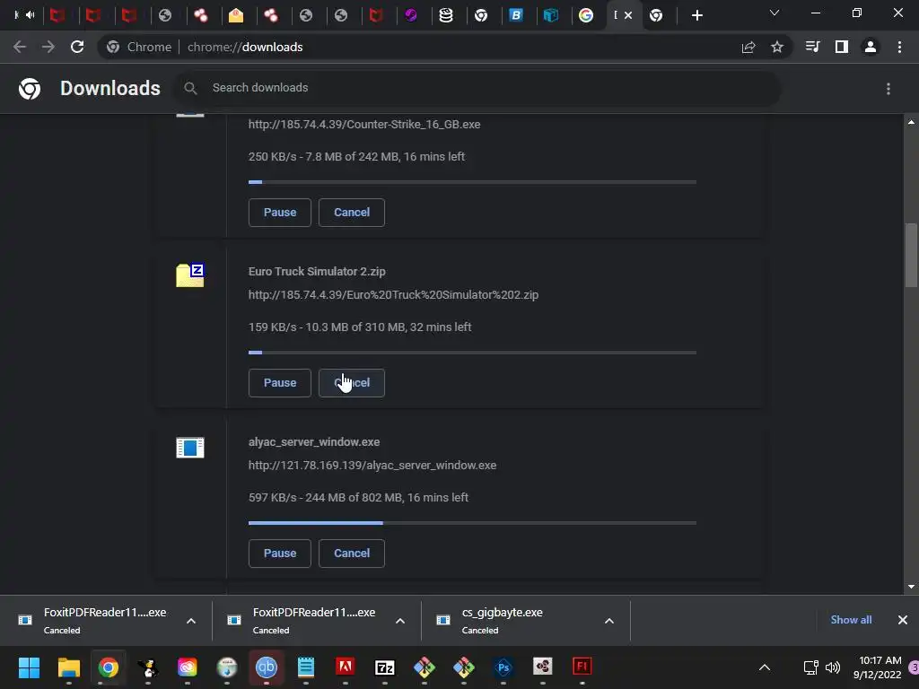This screenshot has width=919, height=689.
Task: Pause the alyac_server_window.exe download
Action: coord(280,553)
